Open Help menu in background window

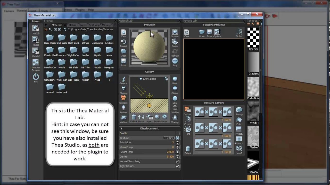(91, 10)
